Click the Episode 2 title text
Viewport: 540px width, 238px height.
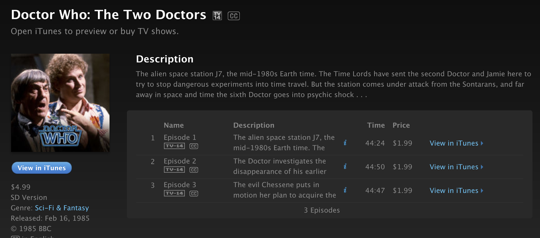(180, 161)
